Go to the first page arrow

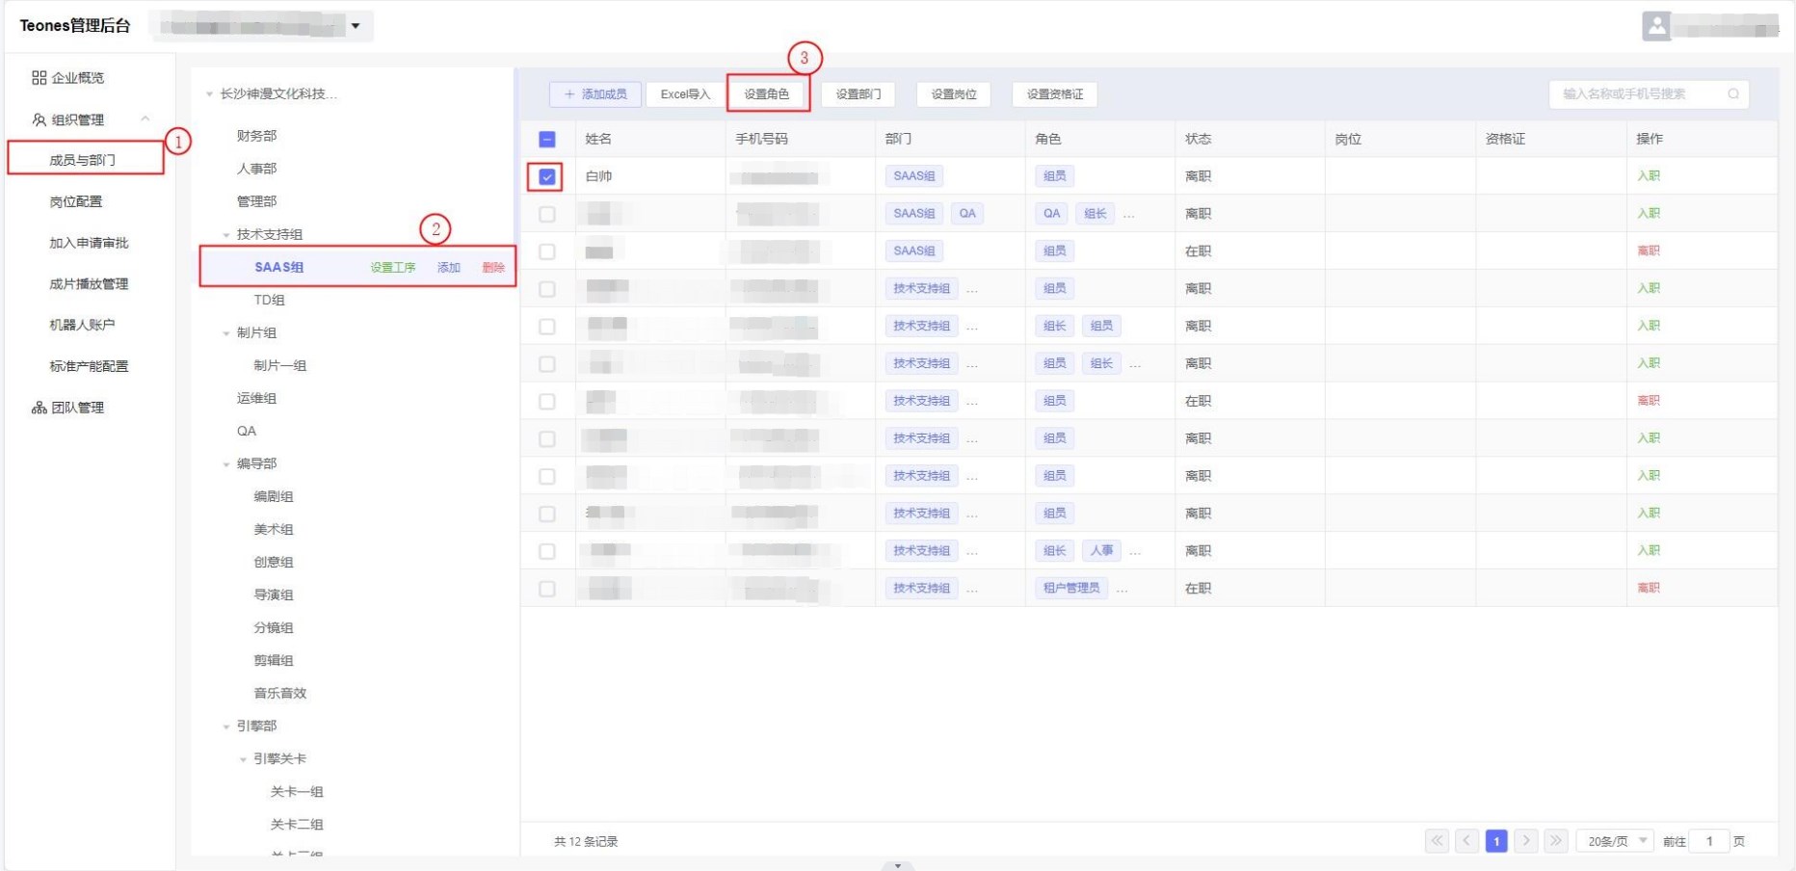pos(1437,841)
